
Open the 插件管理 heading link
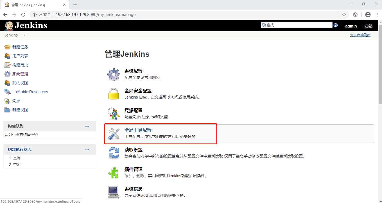pos(134,170)
